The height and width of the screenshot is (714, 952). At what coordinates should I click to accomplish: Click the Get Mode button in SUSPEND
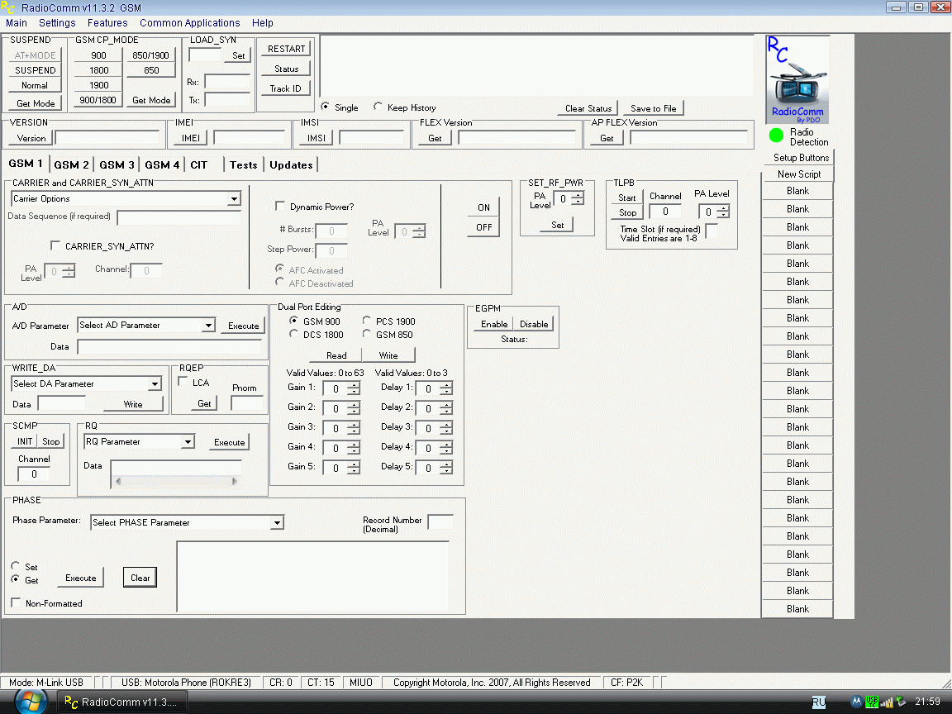point(36,104)
